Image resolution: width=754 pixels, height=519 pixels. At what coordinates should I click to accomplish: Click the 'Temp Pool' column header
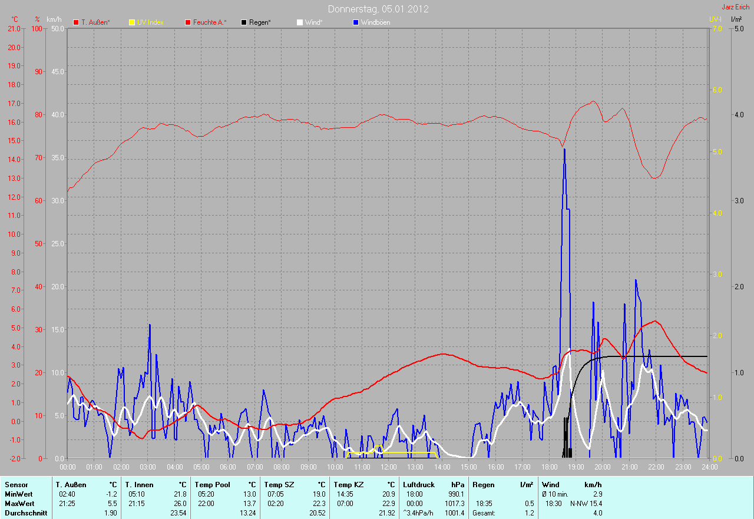click(212, 485)
